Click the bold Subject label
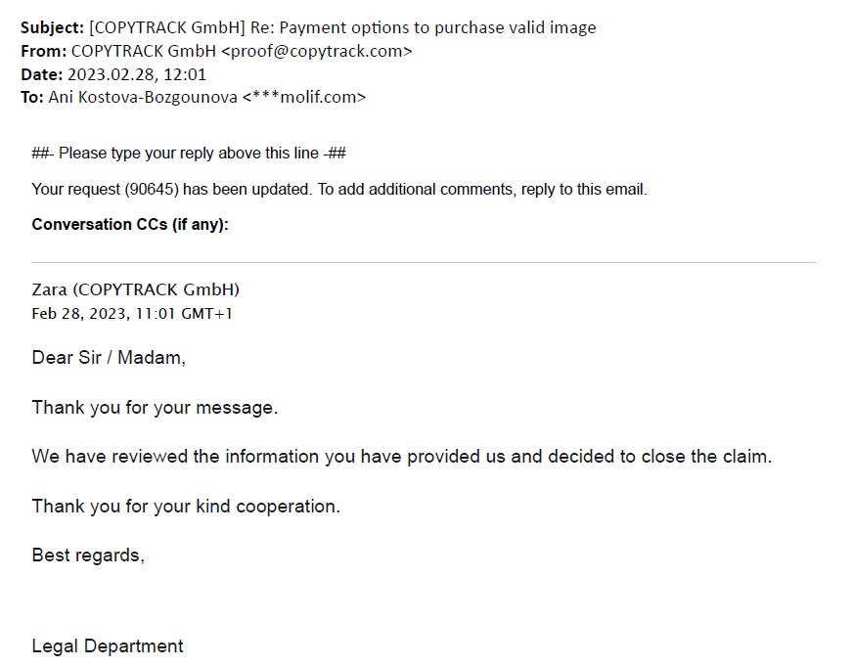This screenshot has width=852, height=666. pos(52,27)
